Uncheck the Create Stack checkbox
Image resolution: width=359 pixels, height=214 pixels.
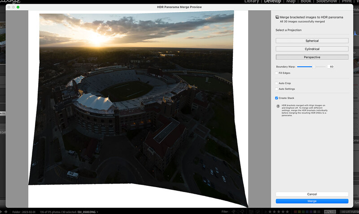click(x=276, y=98)
